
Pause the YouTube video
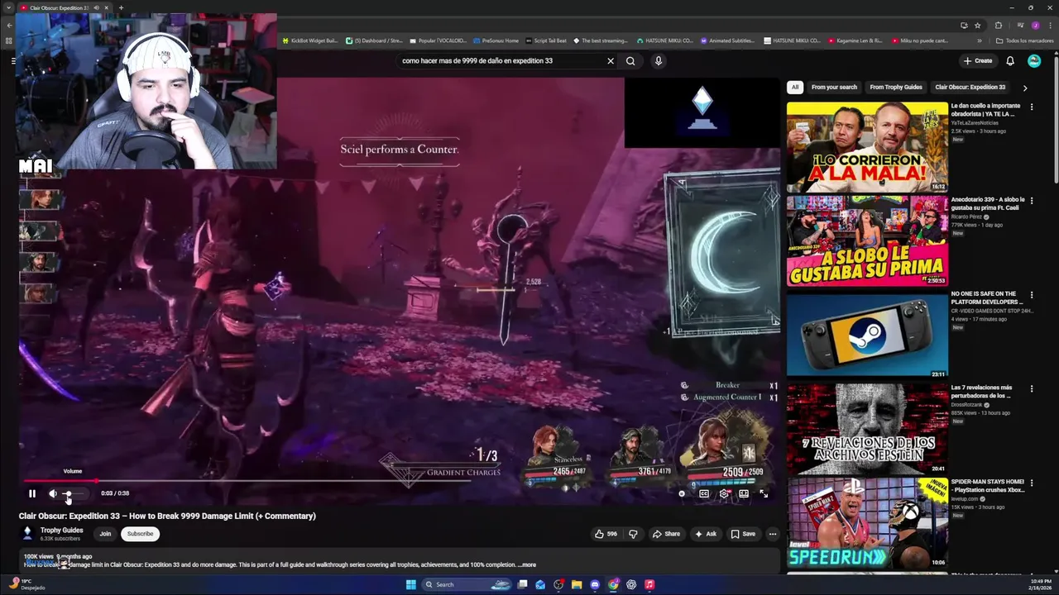32,493
